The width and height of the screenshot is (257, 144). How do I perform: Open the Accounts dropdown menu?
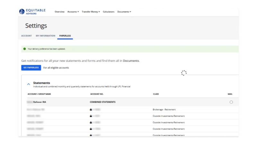(73, 12)
